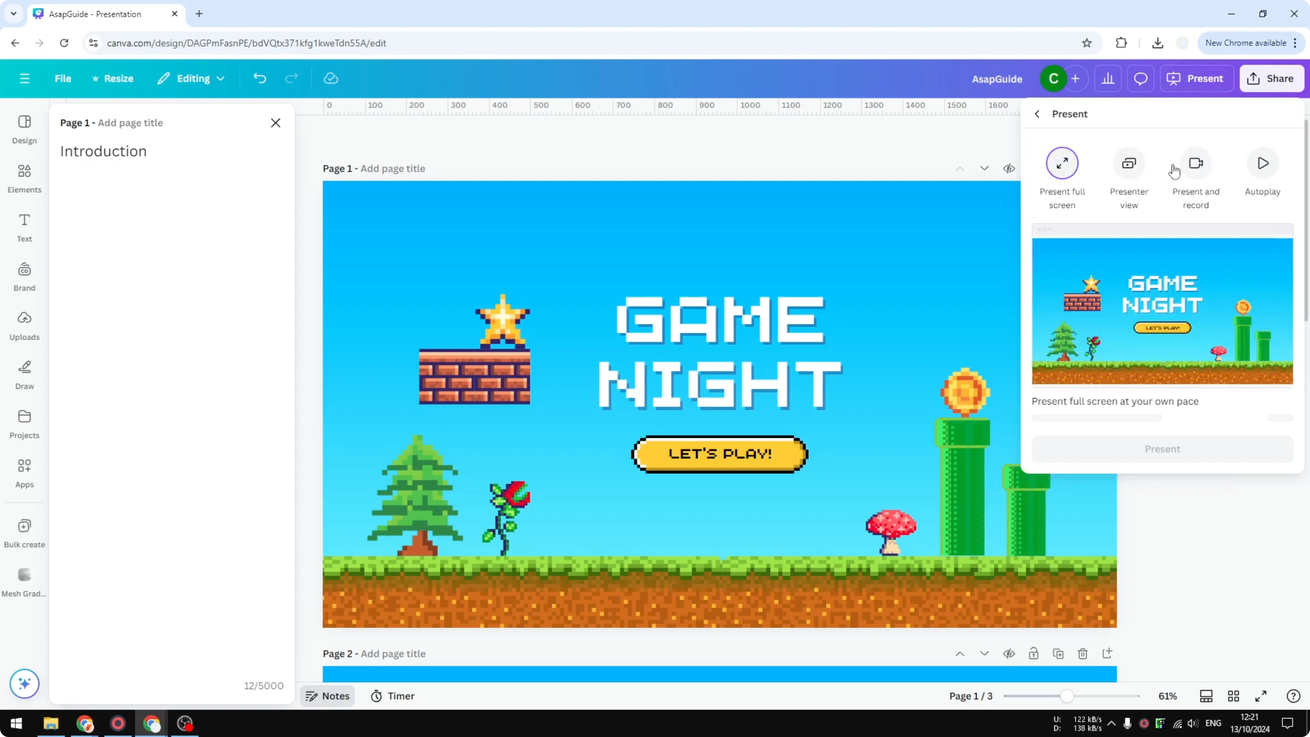
Task: Open Bulk create app
Action: [x=25, y=533]
